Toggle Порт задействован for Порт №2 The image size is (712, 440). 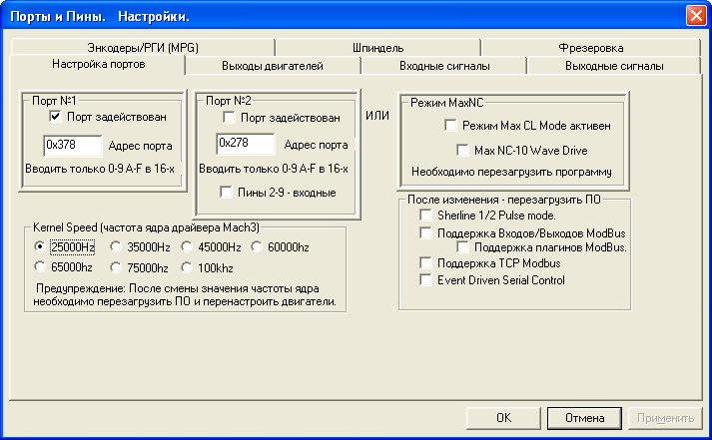coord(229,117)
